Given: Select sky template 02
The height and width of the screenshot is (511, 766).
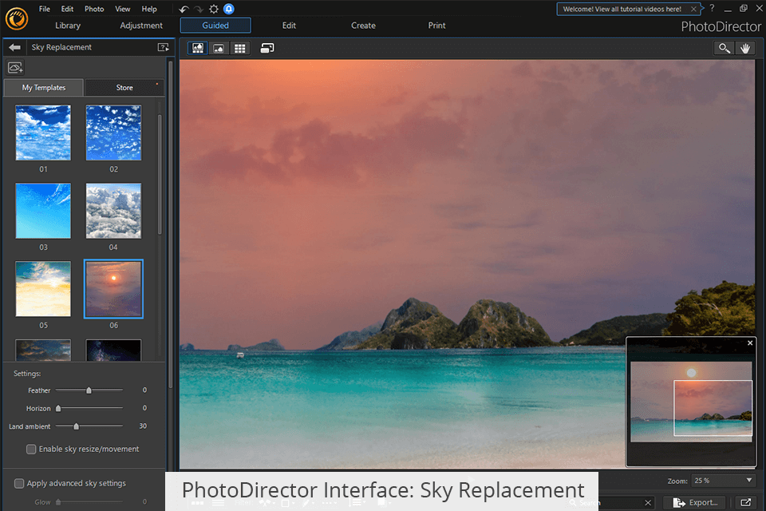Looking at the screenshot, I should coord(113,133).
